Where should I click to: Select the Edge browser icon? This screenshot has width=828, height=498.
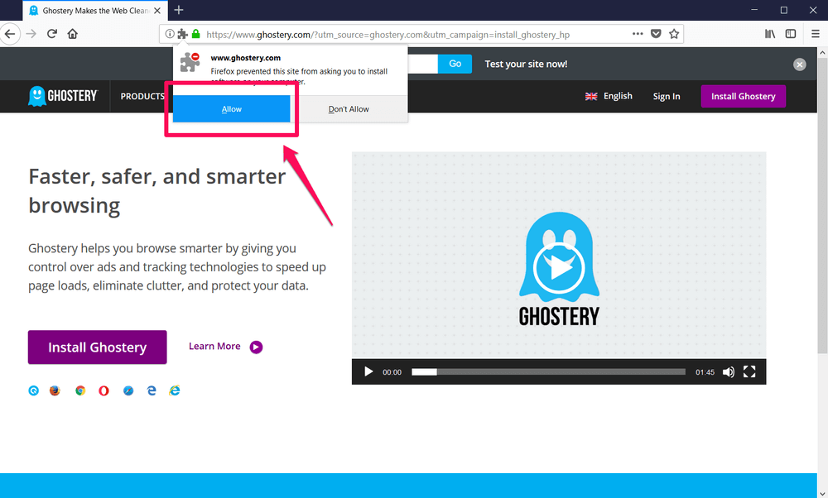pyautogui.click(x=152, y=390)
